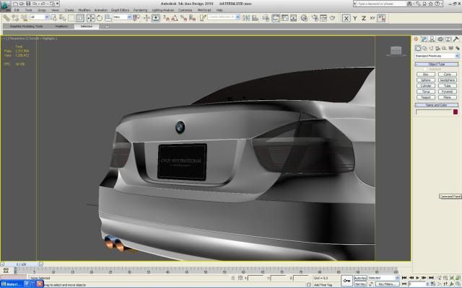
Task: Click the Cylinder primitive button
Action: [x=426, y=86]
